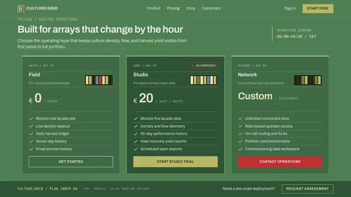Viewport: 351px width, 197px height.
Task: Click the REQUEST ASSESSMENT button
Action: point(308,189)
